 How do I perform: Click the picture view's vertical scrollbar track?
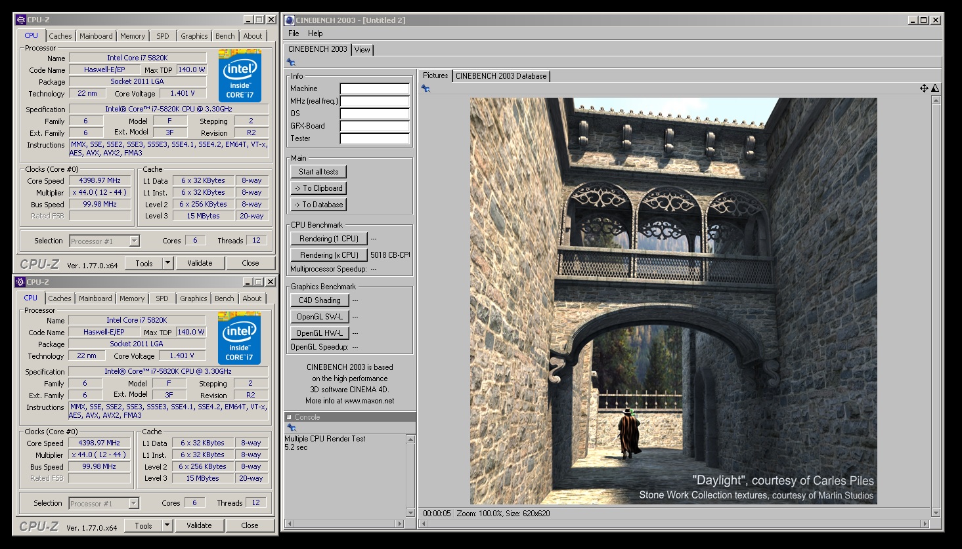pyautogui.click(x=936, y=306)
